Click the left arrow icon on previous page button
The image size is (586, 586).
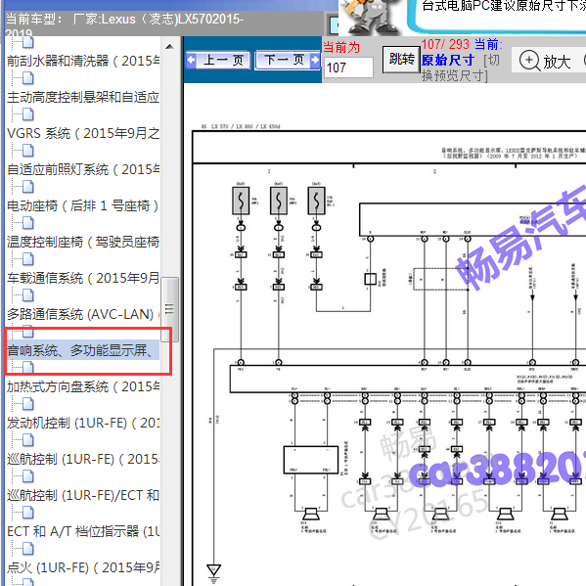coord(191,60)
